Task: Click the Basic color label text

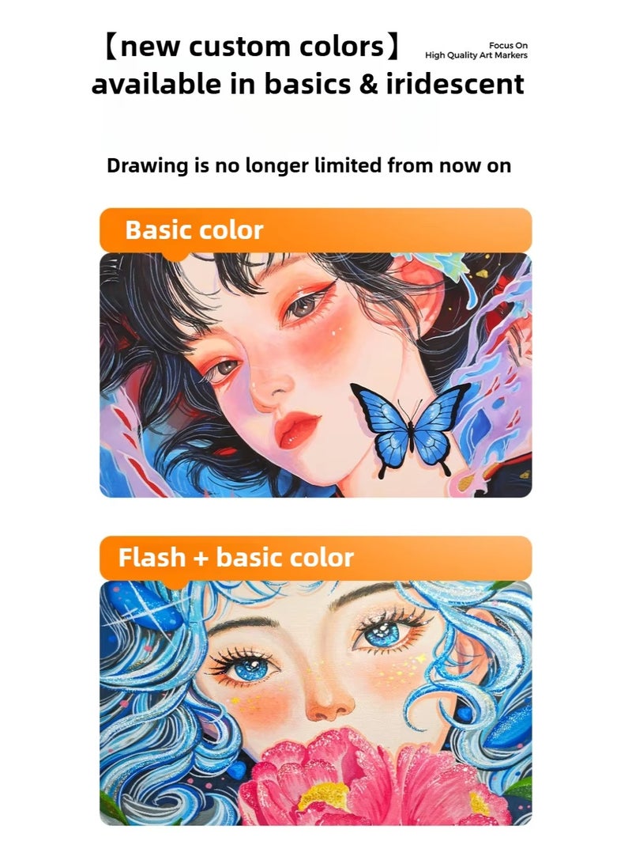Action: (194, 229)
